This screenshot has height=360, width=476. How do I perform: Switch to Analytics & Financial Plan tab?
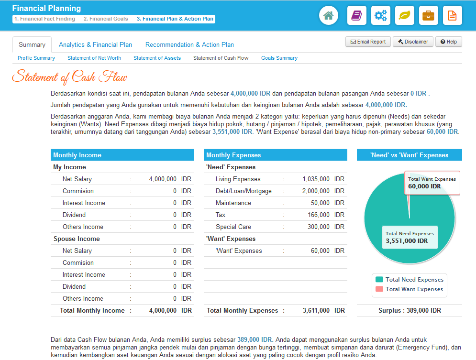95,44
